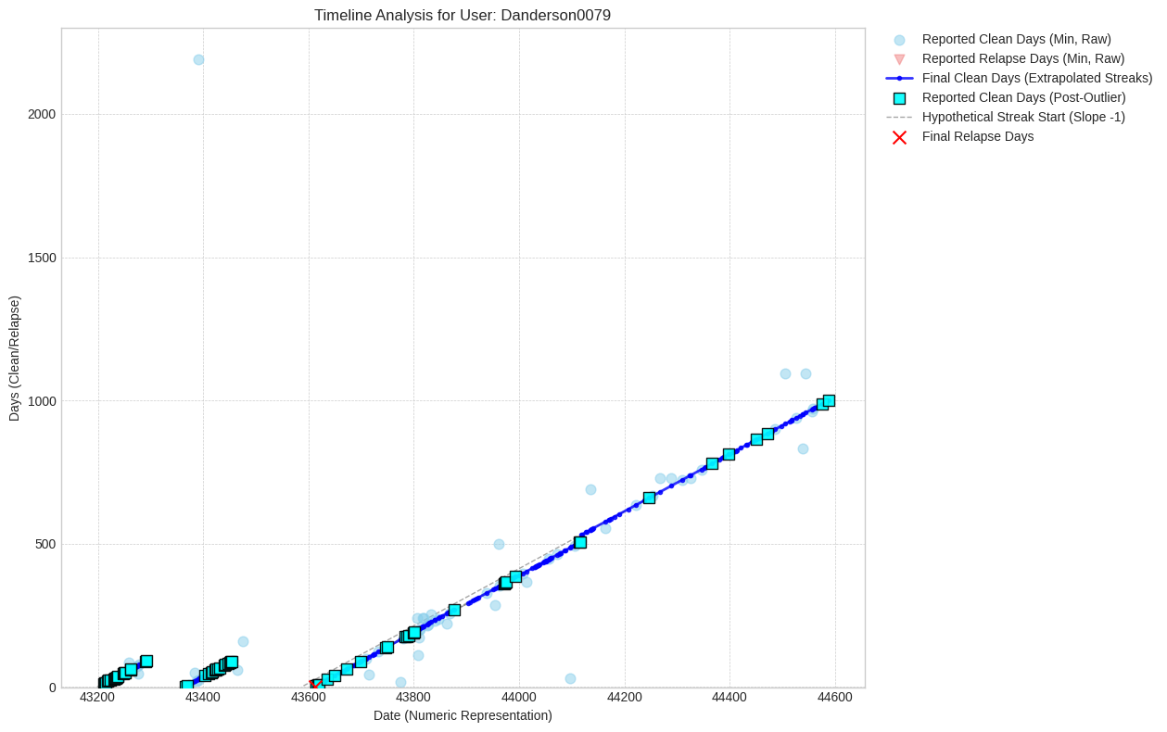
Task: Click the x-axis tick label 43800
Action: point(413,697)
